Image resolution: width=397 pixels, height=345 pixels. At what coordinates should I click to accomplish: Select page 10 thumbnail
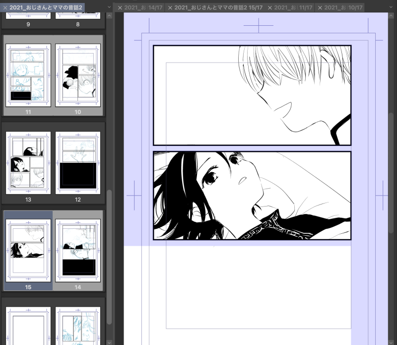point(78,75)
